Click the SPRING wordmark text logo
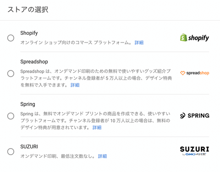The width and height of the screenshot is (220, 172). pos(198,116)
